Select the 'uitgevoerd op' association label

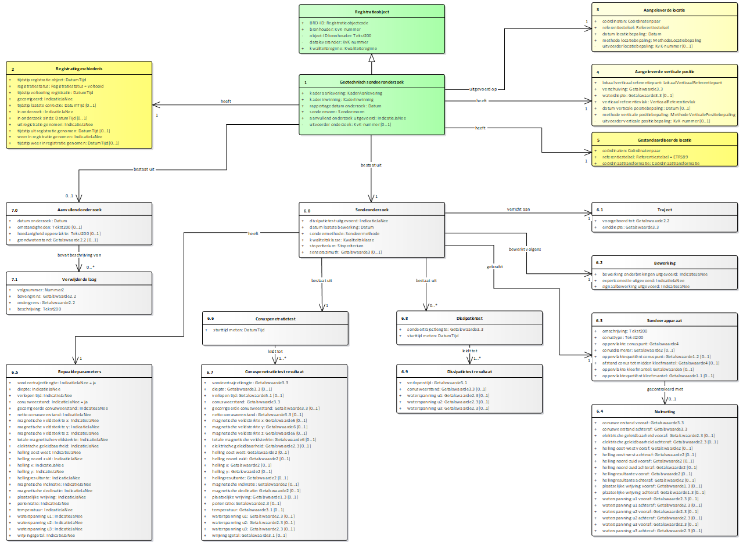tap(483, 89)
